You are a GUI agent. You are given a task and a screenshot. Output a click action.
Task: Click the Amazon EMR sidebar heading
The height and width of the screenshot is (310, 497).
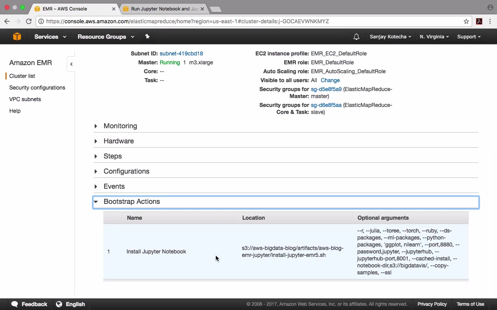(31, 63)
